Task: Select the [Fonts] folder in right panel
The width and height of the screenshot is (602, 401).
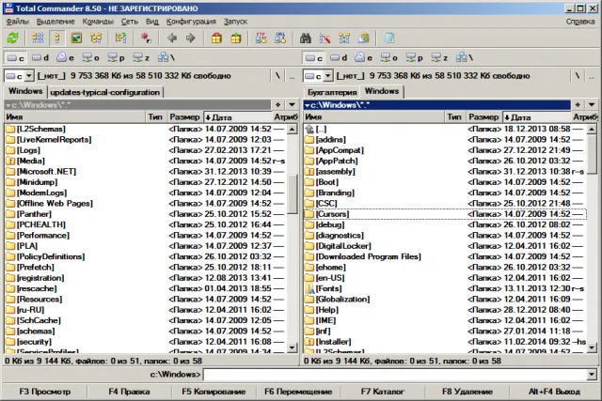Action: click(x=445, y=288)
